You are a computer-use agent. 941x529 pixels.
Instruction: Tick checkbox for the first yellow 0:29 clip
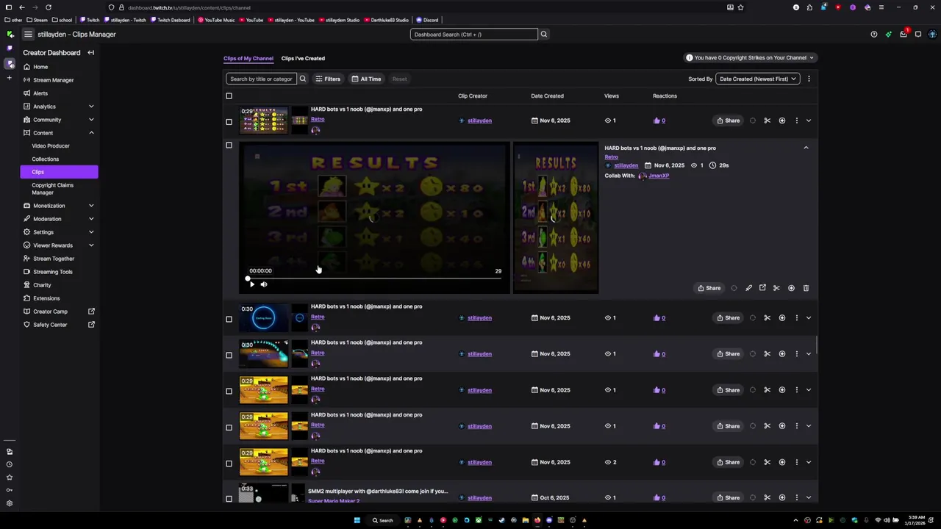229,391
